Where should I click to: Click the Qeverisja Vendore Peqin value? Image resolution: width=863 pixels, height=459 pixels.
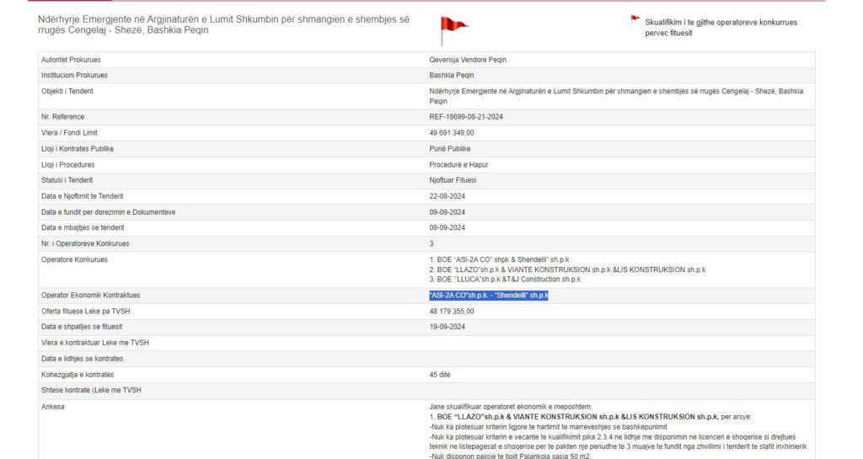point(468,60)
